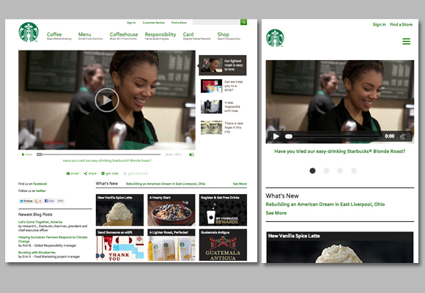Open Send Someone an eGift tile

pyautogui.click(x=119, y=245)
